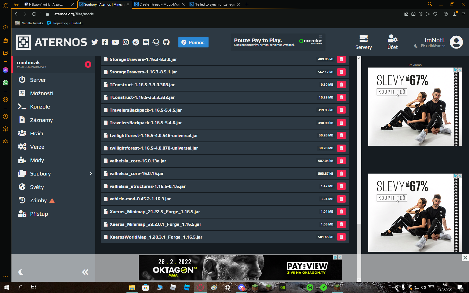The image size is (469, 293).
Task: Open a new browser tab
Action: click(x=247, y=4)
